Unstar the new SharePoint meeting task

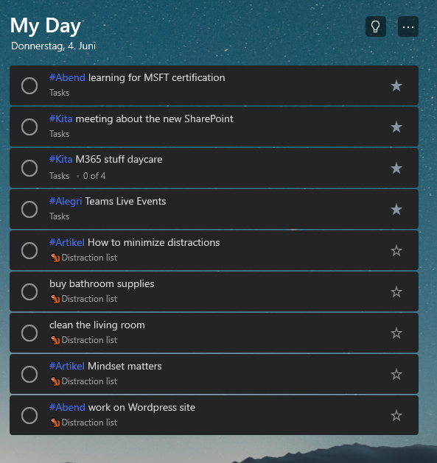396,127
